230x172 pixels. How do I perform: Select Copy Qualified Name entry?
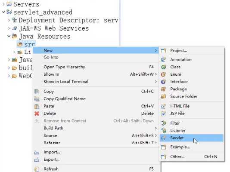pos(96,99)
